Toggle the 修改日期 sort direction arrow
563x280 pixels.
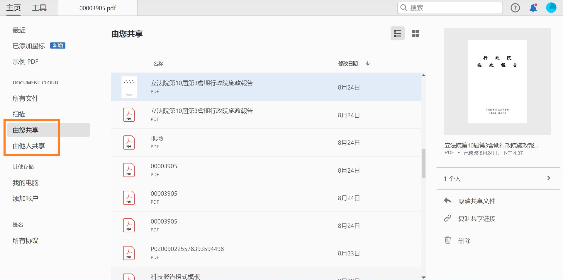[368, 63]
